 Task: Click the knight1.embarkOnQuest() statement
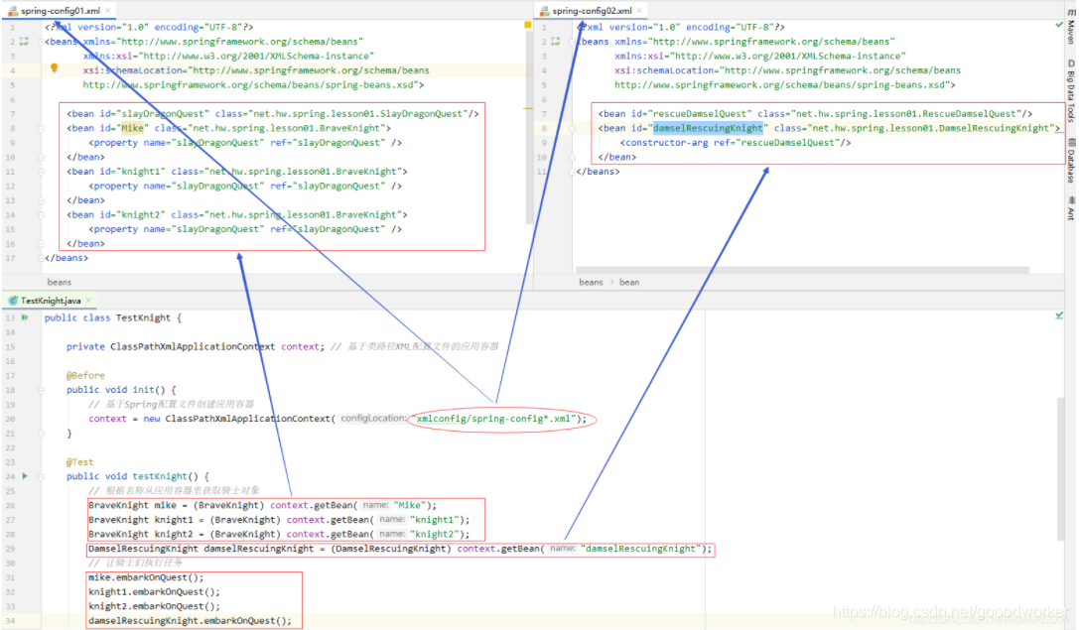point(154,591)
